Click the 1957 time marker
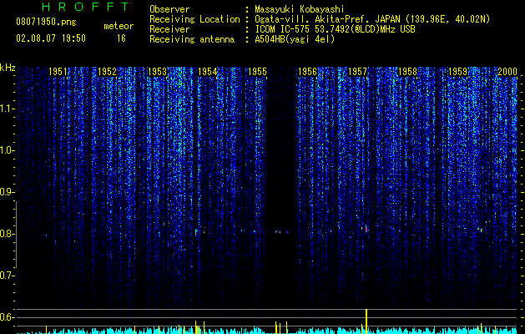525x334 pixels. [x=357, y=72]
